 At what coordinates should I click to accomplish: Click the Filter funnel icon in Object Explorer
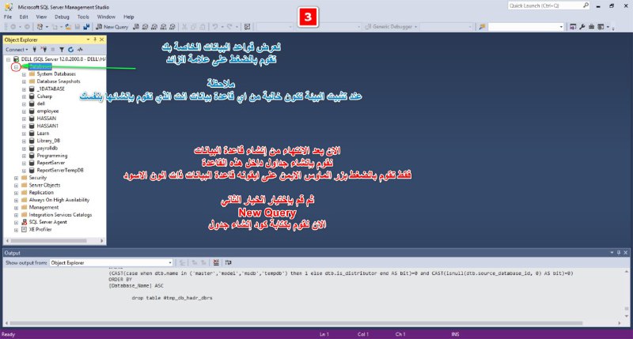coord(62,50)
